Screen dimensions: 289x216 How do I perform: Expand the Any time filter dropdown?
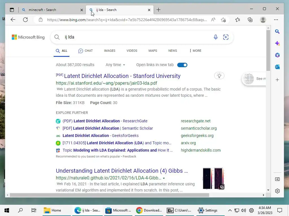(x=115, y=65)
